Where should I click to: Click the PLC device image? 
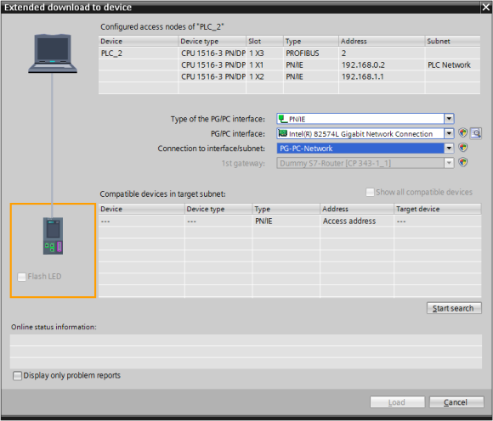point(53,236)
